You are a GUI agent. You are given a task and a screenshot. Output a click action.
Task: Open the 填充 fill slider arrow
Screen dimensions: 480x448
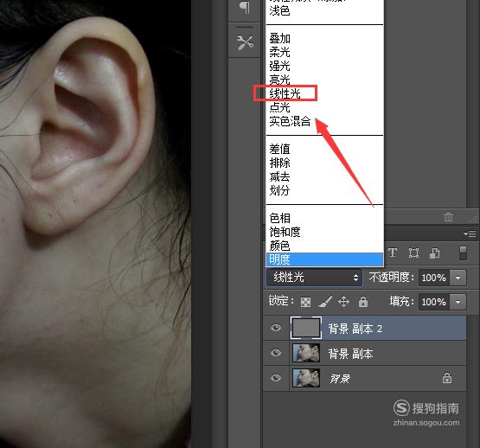tap(458, 302)
